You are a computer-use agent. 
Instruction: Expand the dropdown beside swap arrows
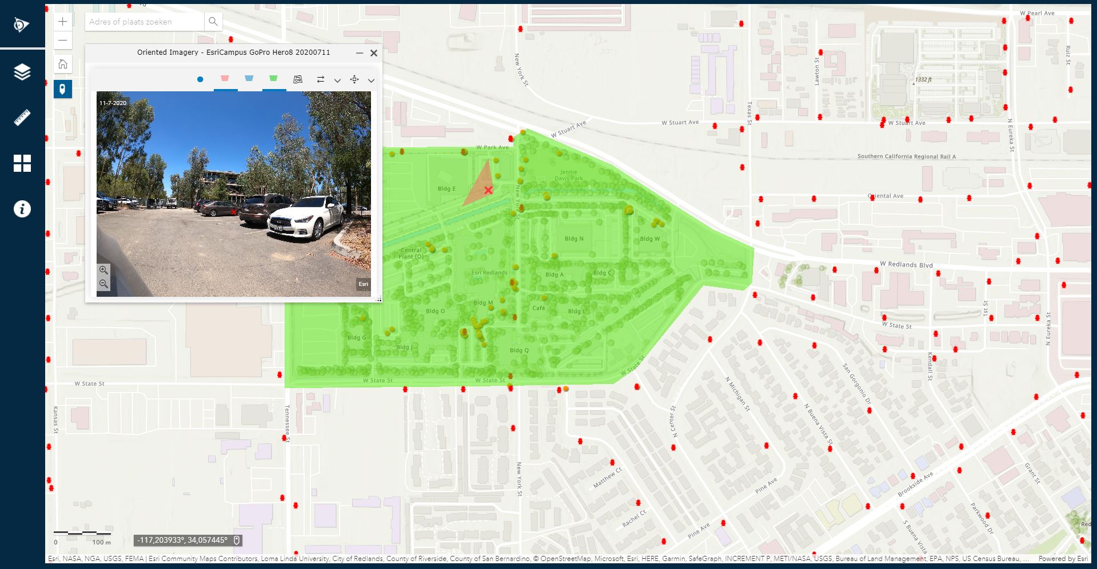(337, 80)
